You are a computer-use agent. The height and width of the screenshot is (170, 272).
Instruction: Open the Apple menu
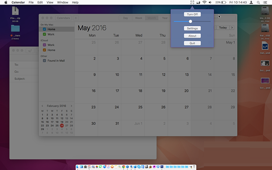click(x=6, y=2)
